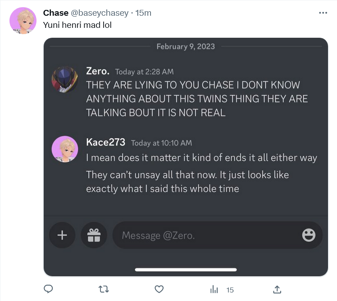Click the reply speech bubble icon
The width and height of the screenshot is (337, 301).
click(x=48, y=289)
